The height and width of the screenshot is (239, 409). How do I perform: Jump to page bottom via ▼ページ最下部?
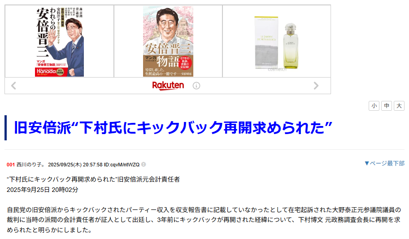coord(384,163)
